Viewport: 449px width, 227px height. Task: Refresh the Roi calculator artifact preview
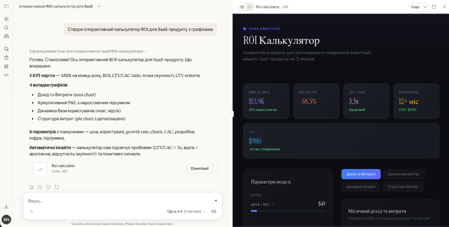pos(434,7)
